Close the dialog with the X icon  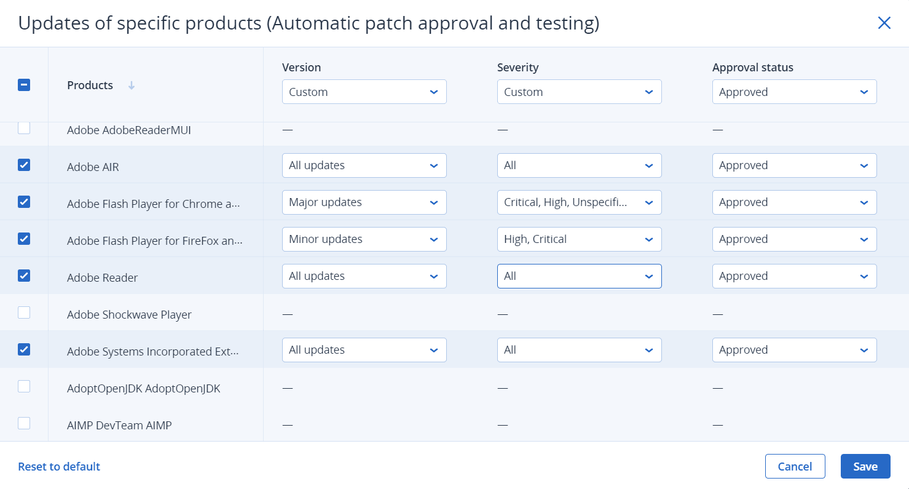click(x=884, y=23)
